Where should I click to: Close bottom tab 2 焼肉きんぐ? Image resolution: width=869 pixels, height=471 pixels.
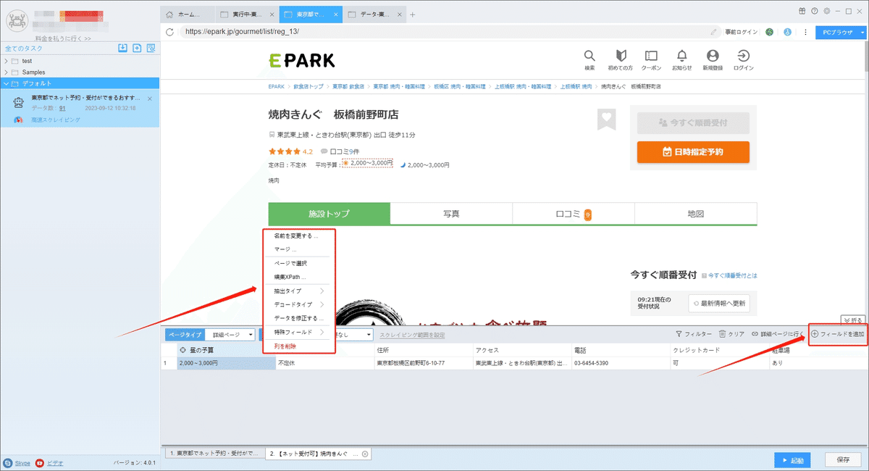click(365, 454)
